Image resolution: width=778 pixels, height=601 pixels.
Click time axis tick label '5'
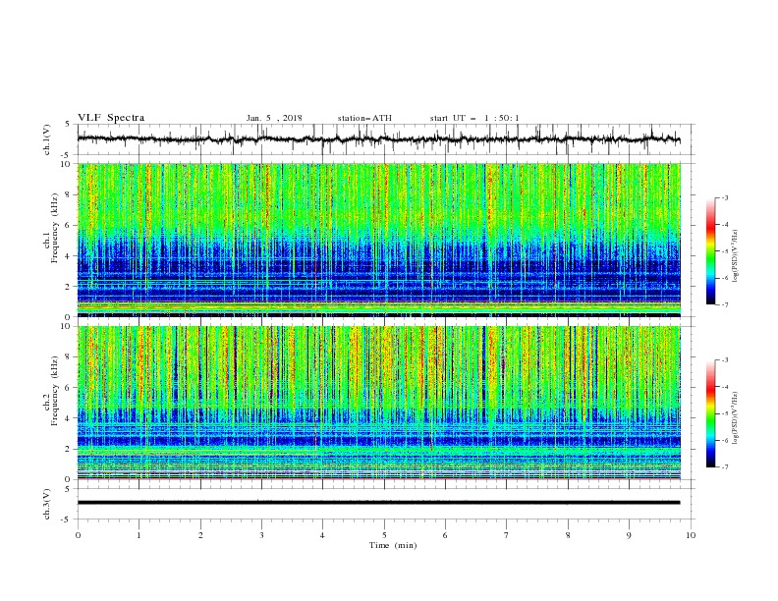click(x=384, y=535)
